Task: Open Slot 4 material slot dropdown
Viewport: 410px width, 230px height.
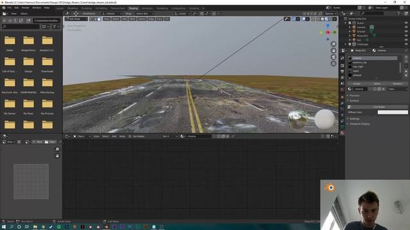Action: coord(170,136)
